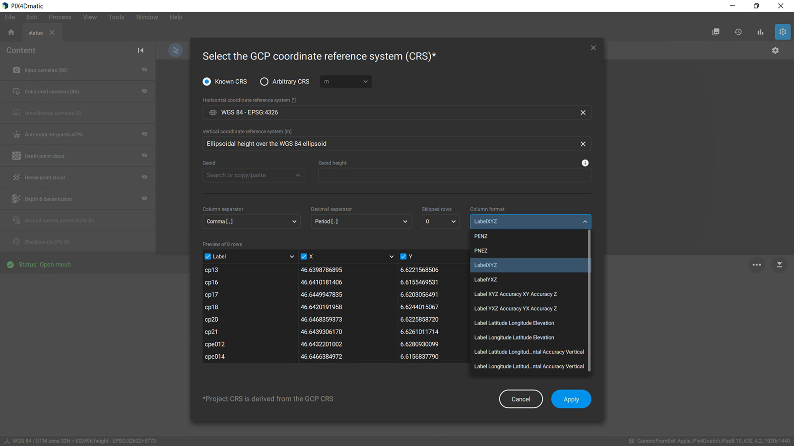The image size is (794, 446).
Task: Open the Help menu
Action: (x=176, y=17)
